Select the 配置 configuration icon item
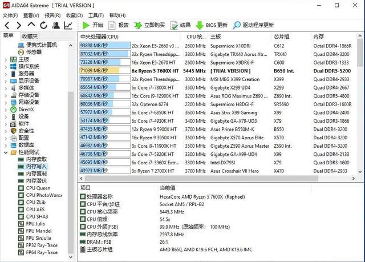Screen dimensions: 365x262 (14, 138)
